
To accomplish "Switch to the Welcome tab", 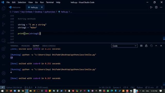I will coord(16,7).
